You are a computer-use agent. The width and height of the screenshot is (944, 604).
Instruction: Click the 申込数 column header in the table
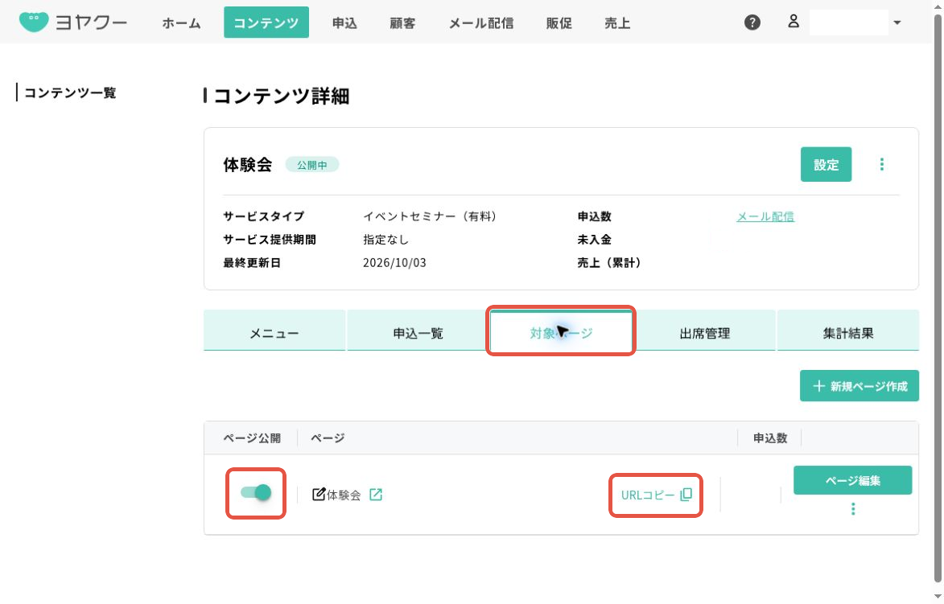click(x=770, y=438)
